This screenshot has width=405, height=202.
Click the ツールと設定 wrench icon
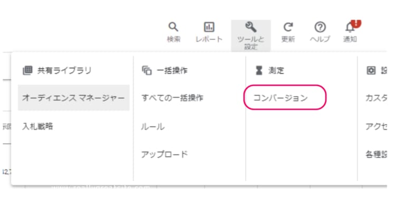251,27
